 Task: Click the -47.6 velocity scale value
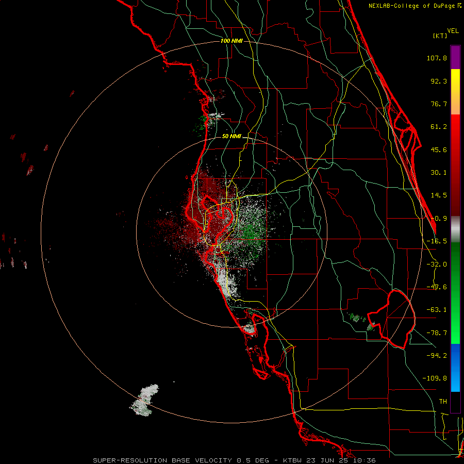pos(437,287)
